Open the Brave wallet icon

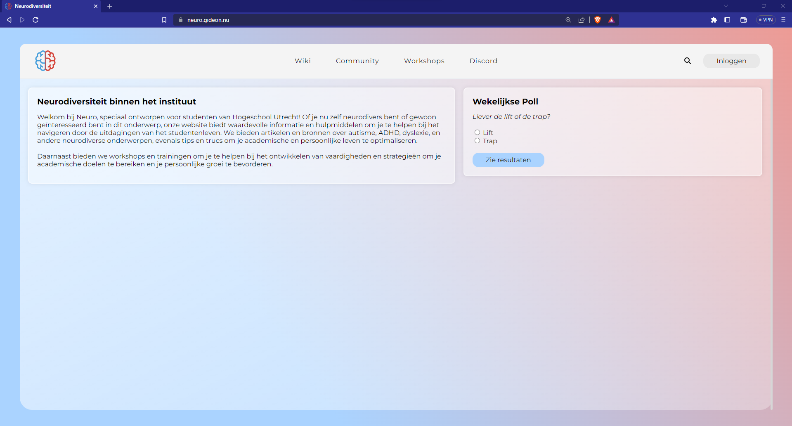pos(744,20)
